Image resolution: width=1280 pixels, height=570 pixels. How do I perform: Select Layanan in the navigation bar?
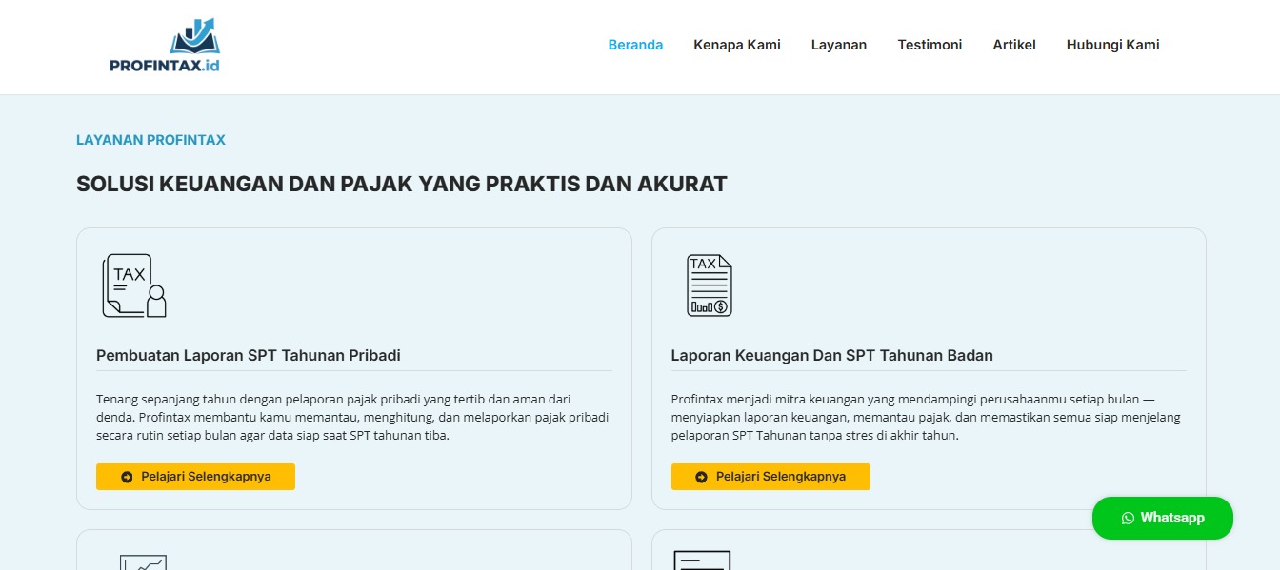pos(838,45)
